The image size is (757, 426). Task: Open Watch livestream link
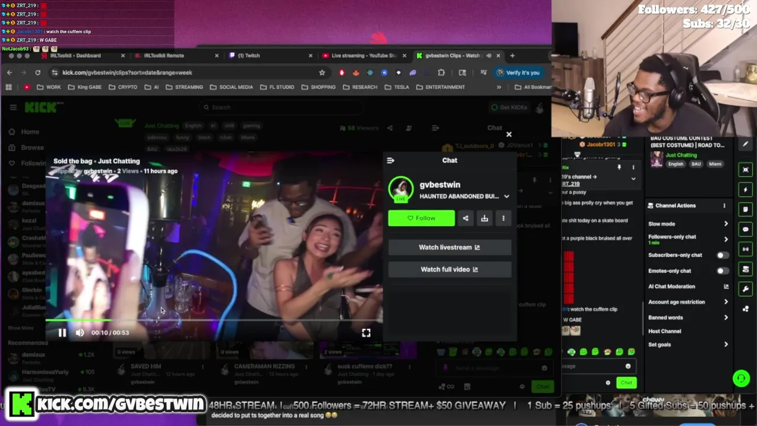[x=449, y=247]
